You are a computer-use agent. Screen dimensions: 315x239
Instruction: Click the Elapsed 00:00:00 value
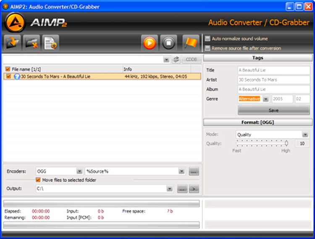(41, 211)
